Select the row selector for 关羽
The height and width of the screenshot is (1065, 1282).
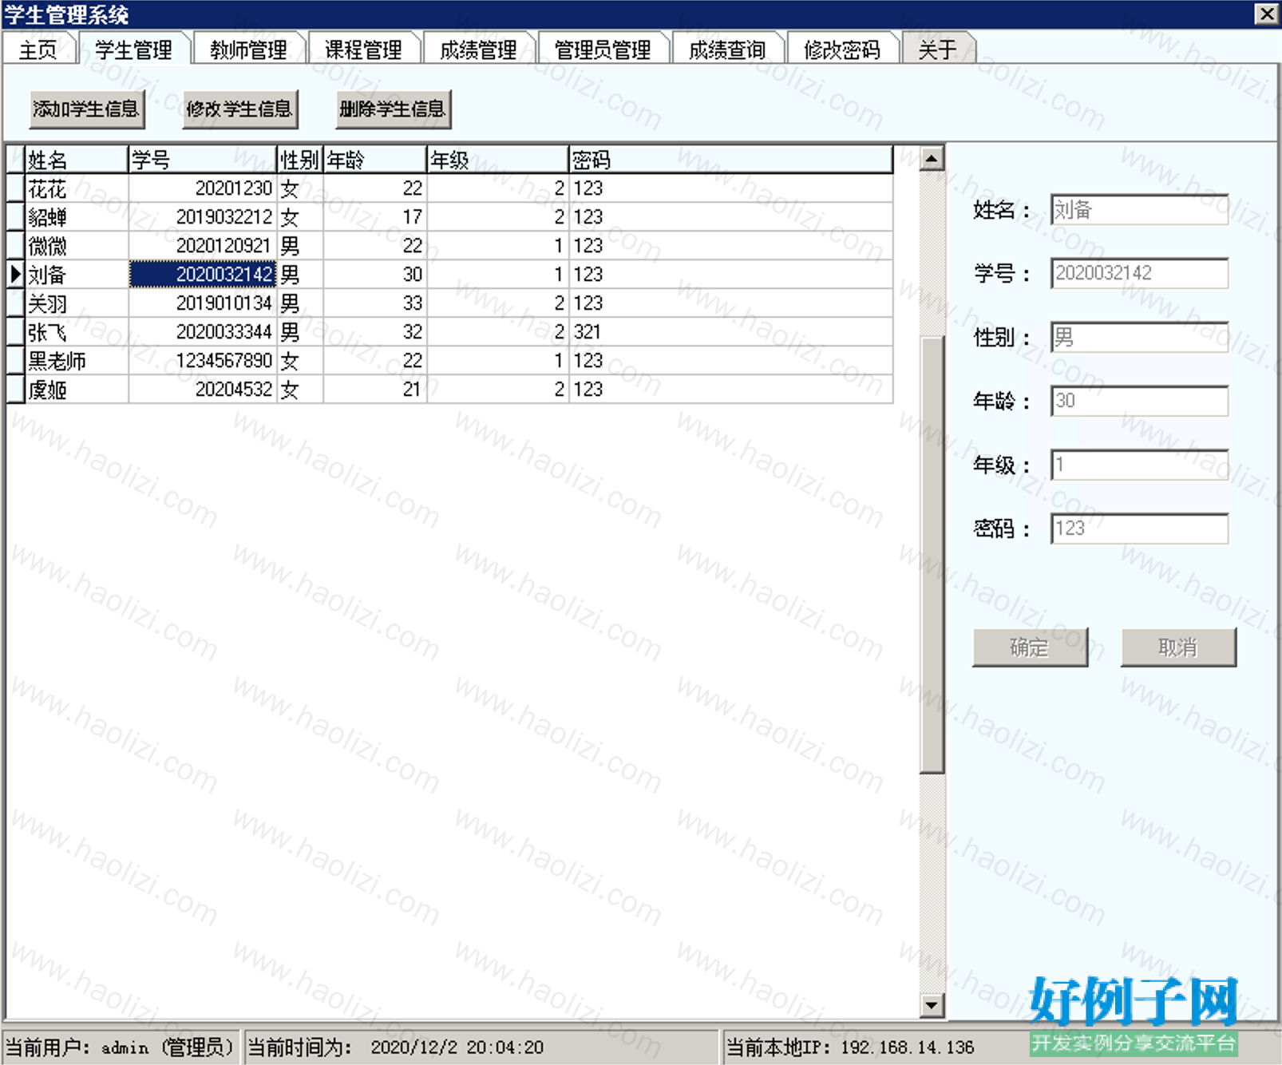tap(15, 303)
